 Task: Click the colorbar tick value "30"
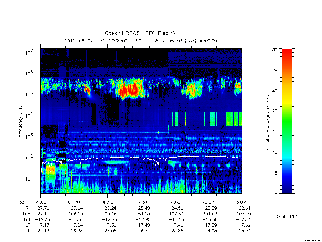click(275, 69)
